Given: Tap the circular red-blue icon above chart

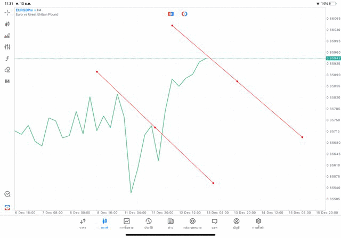Looking at the screenshot, I should tap(184, 14).
